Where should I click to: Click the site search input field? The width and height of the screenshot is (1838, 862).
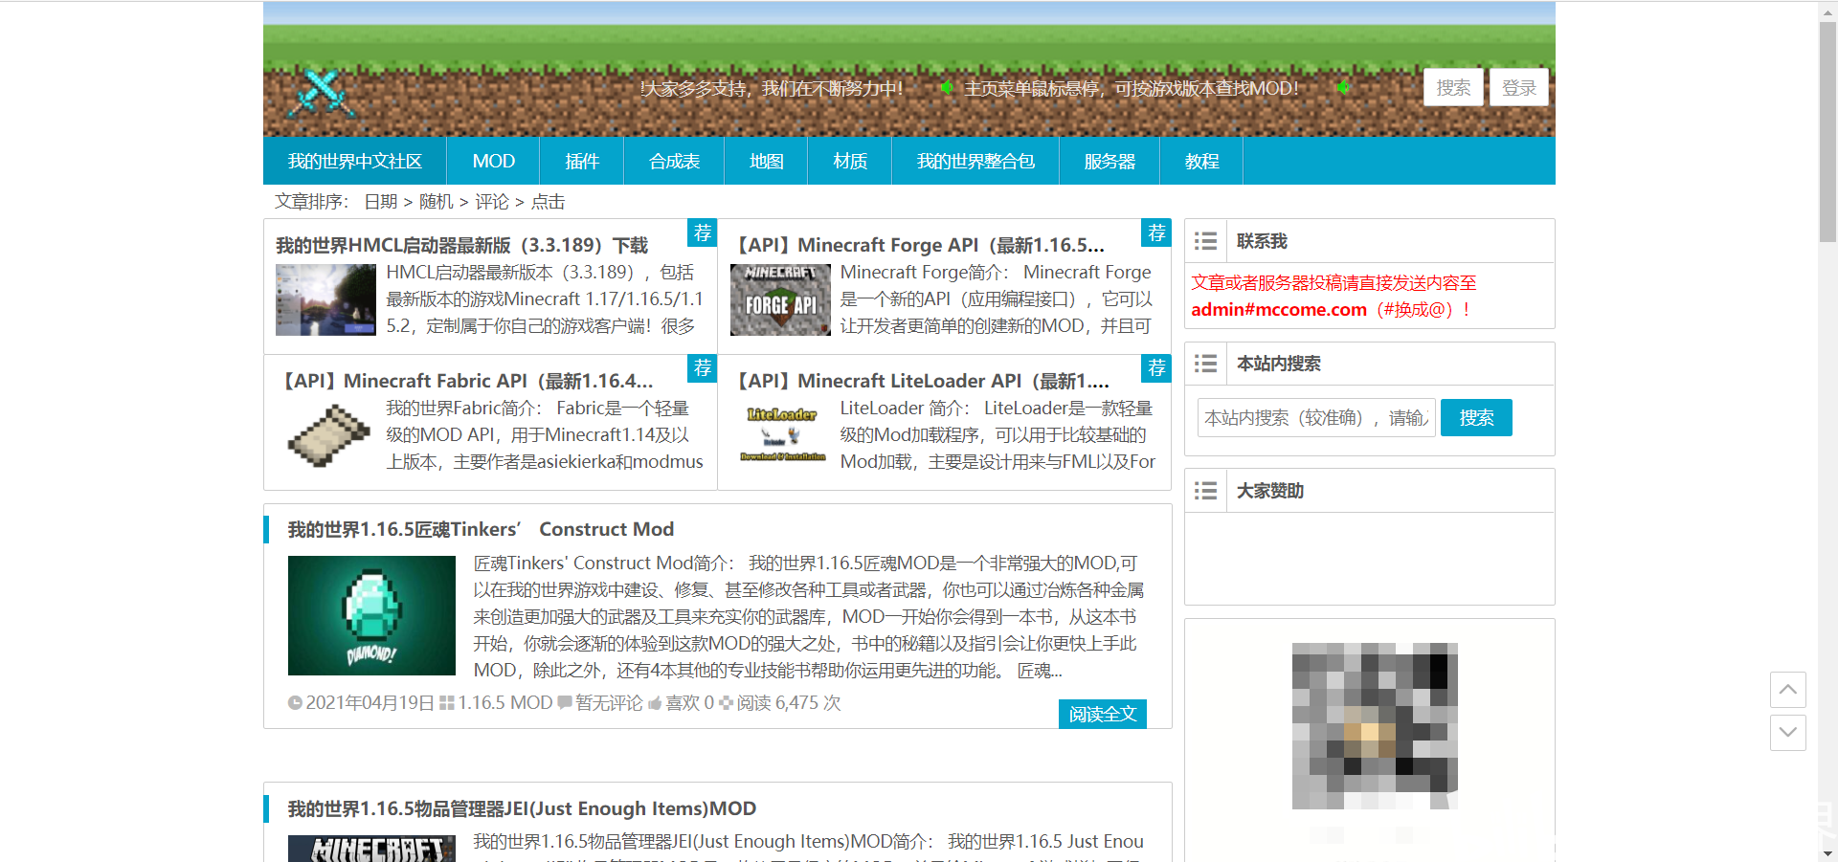click(x=1315, y=417)
